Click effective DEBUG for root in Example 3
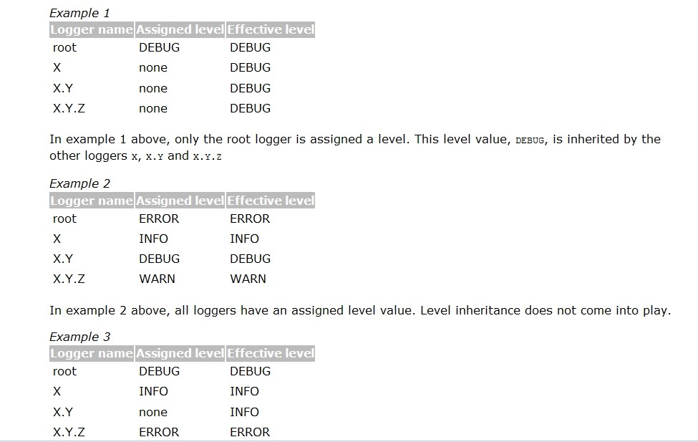This screenshot has width=698, height=442. (x=250, y=372)
